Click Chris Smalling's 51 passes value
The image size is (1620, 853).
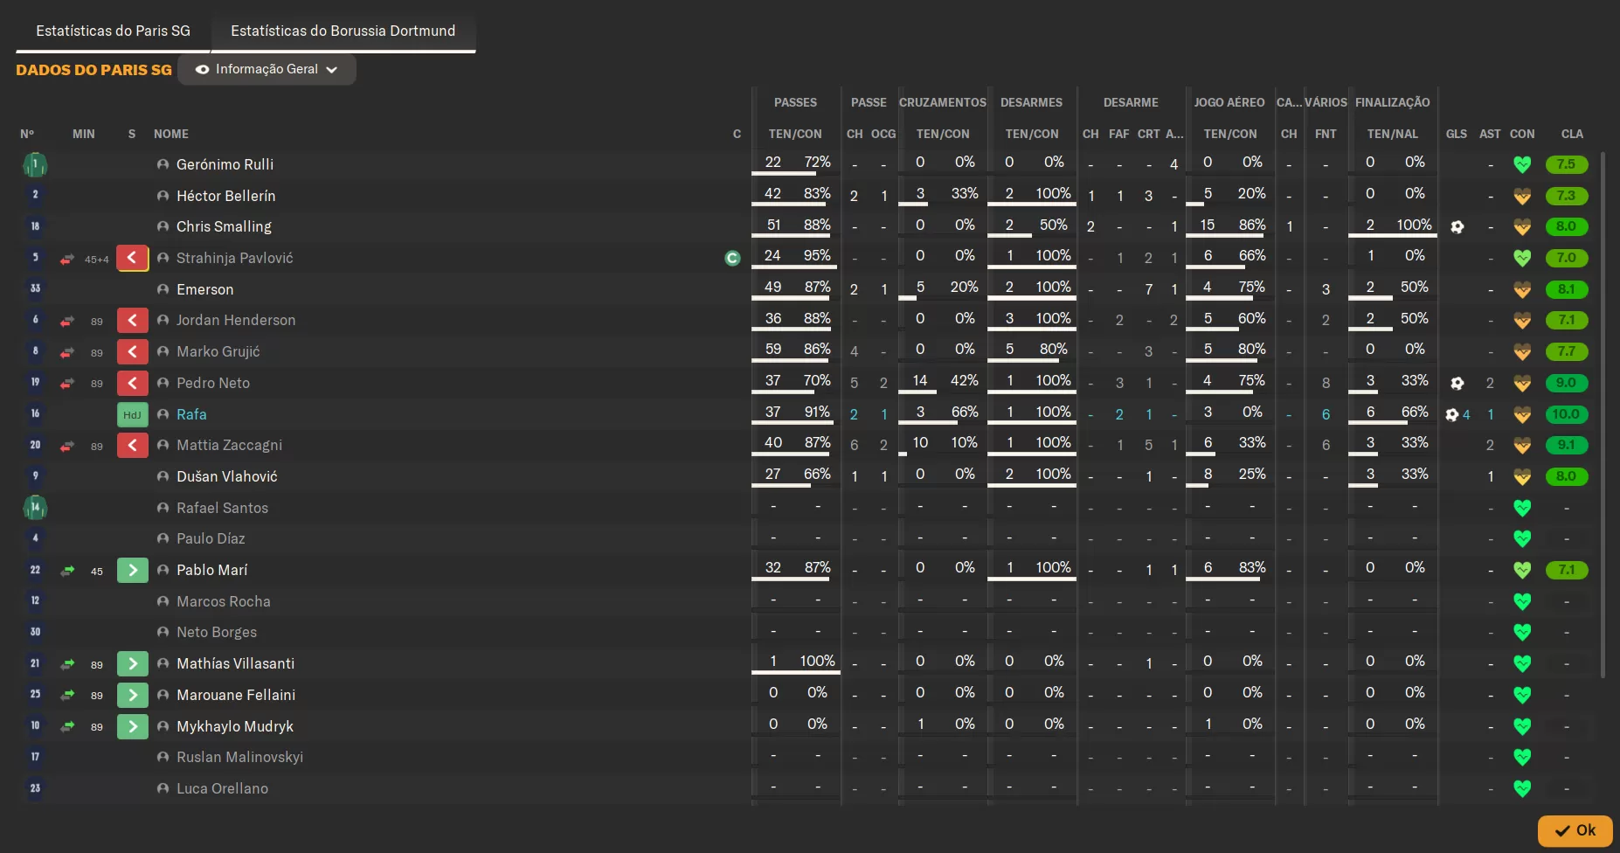pos(773,225)
